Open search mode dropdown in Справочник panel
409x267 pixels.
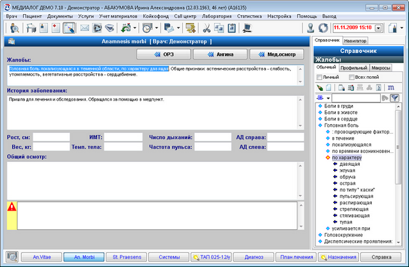pos(328,98)
